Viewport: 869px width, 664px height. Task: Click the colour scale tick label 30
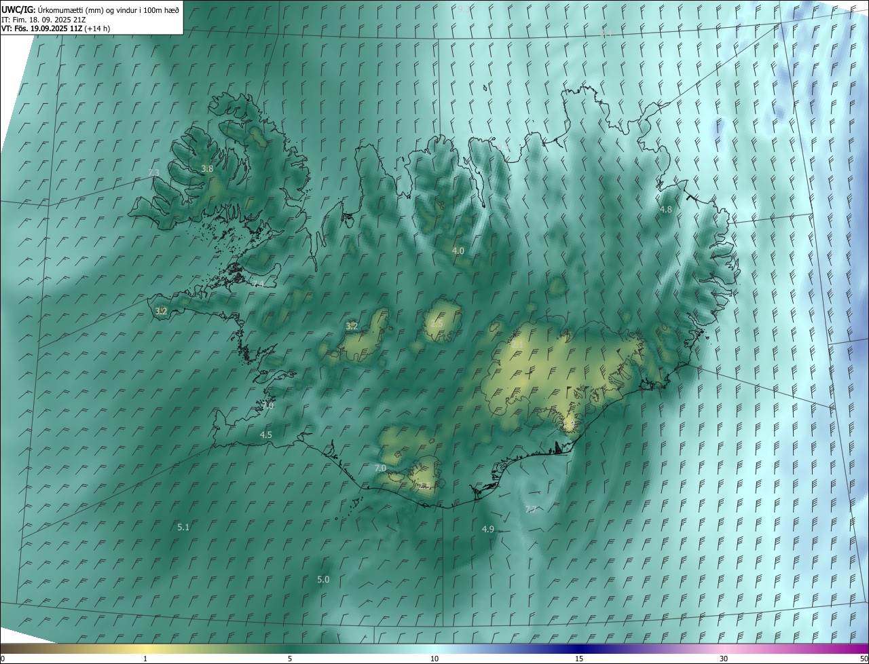coord(724,659)
